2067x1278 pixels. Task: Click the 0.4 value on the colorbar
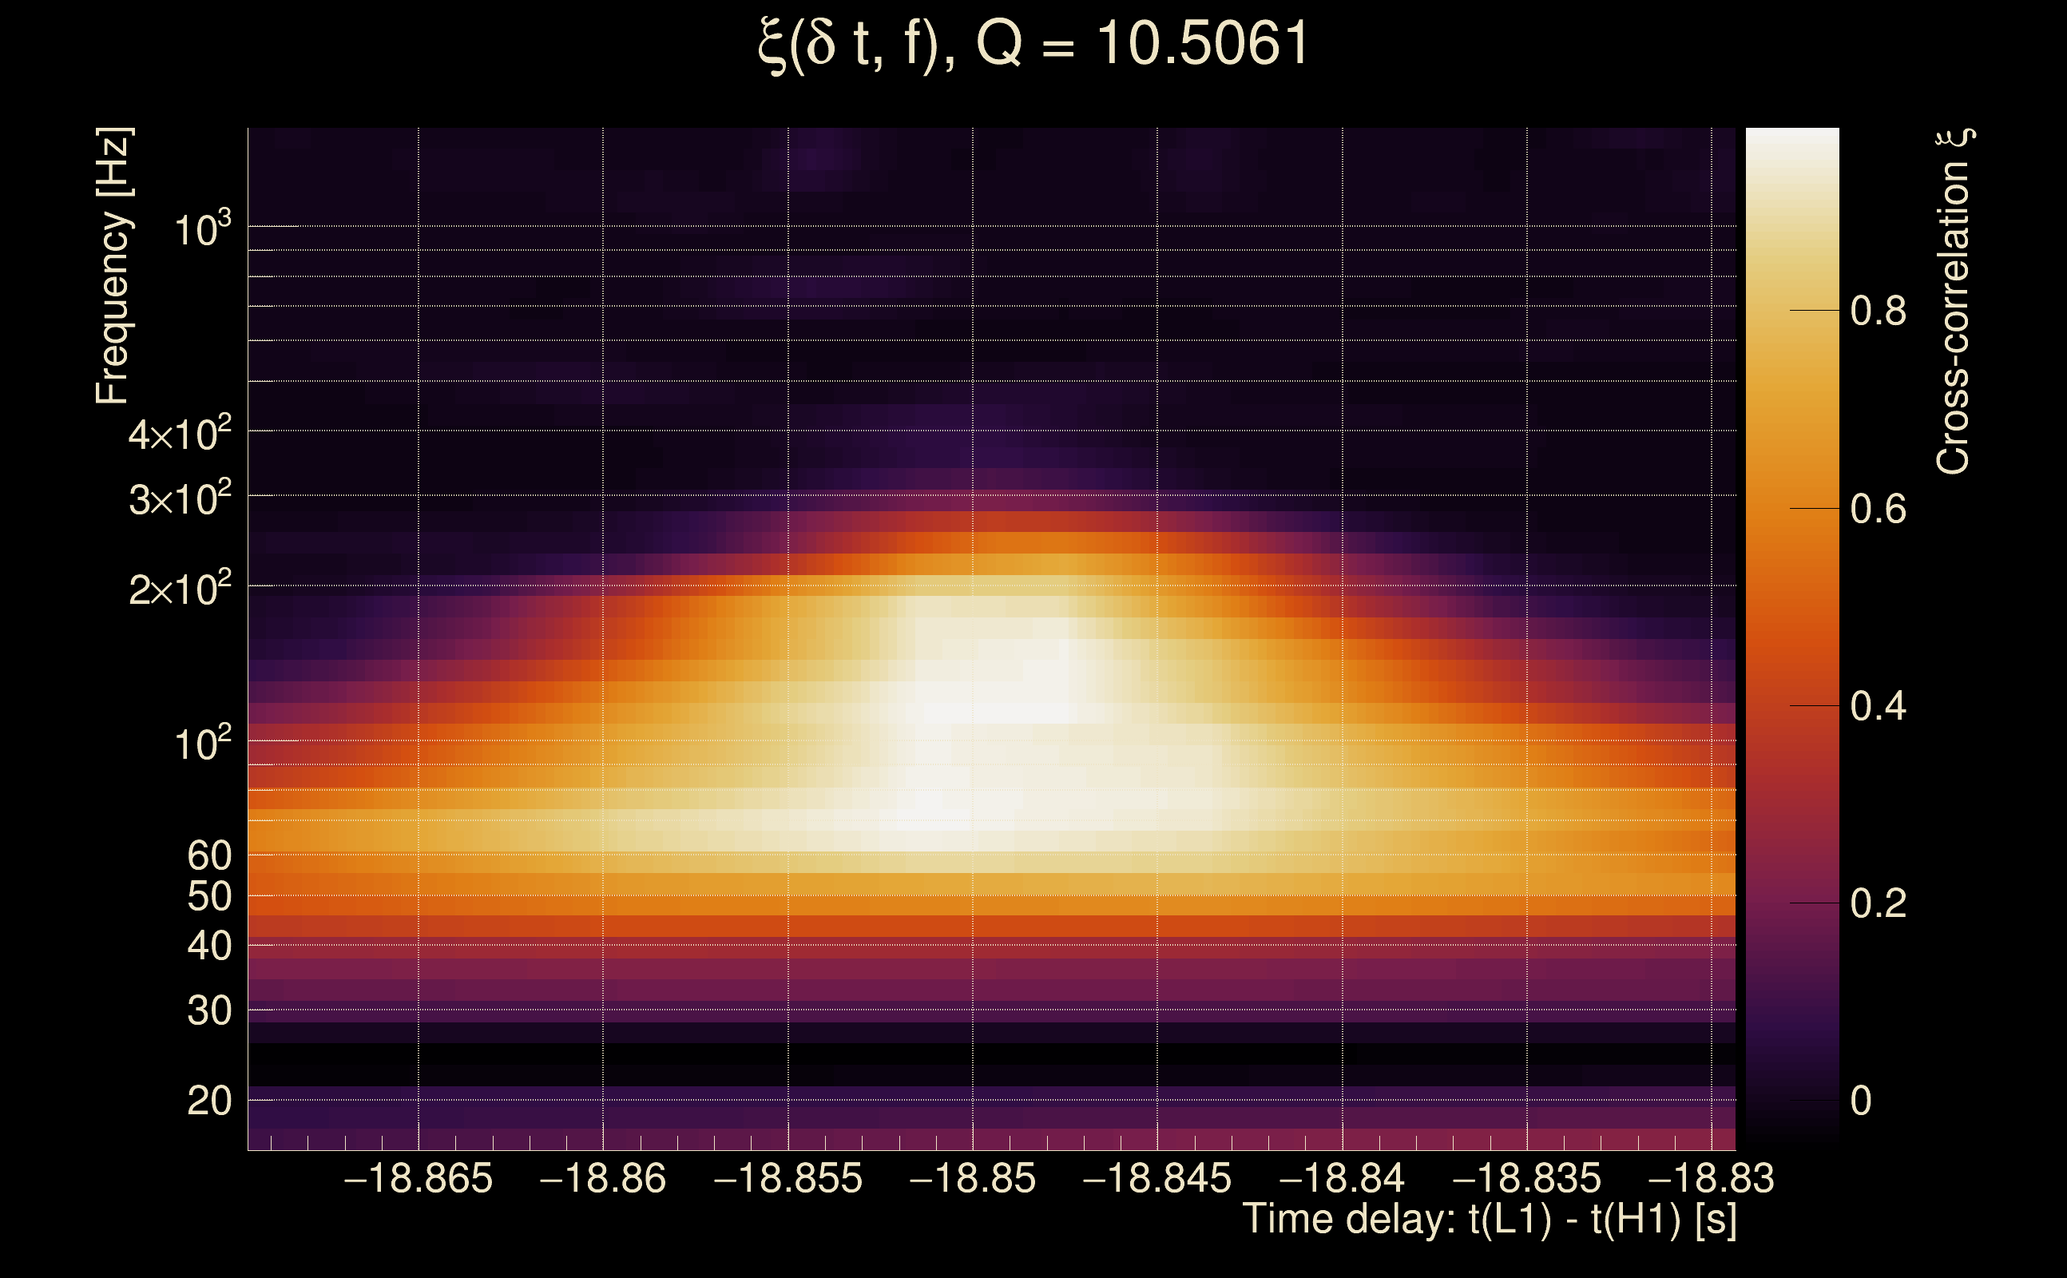(x=1878, y=706)
